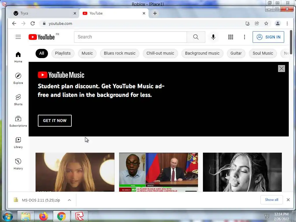Open Subscriptions in the sidebar
The width and height of the screenshot is (296, 222).
pyautogui.click(x=18, y=121)
